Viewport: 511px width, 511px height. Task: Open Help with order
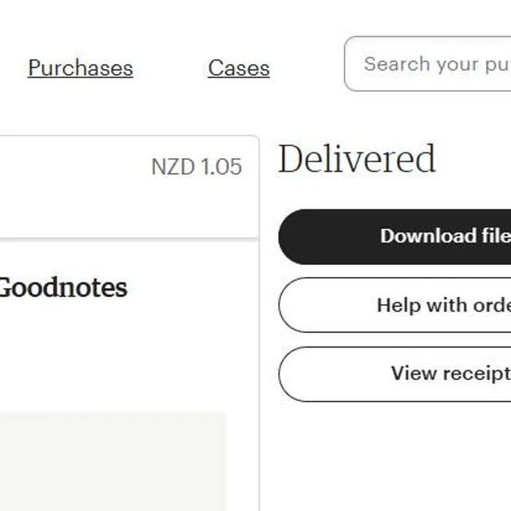[x=394, y=305]
